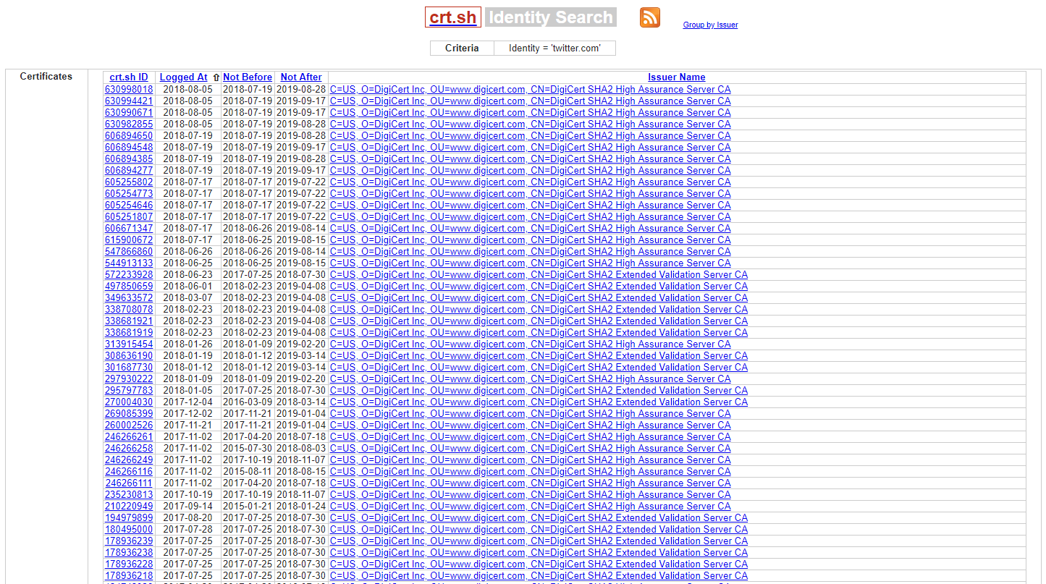The height and width of the screenshot is (584, 1046).
Task: Open certificate ID 630994421
Action: point(129,101)
